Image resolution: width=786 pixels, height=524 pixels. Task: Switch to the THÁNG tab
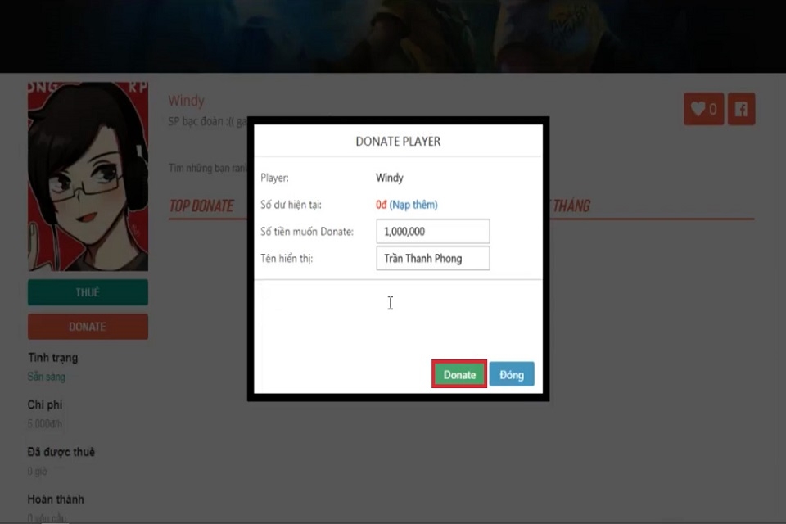(573, 206)
